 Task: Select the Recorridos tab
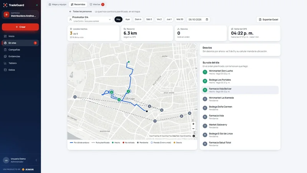coord(78,4)
